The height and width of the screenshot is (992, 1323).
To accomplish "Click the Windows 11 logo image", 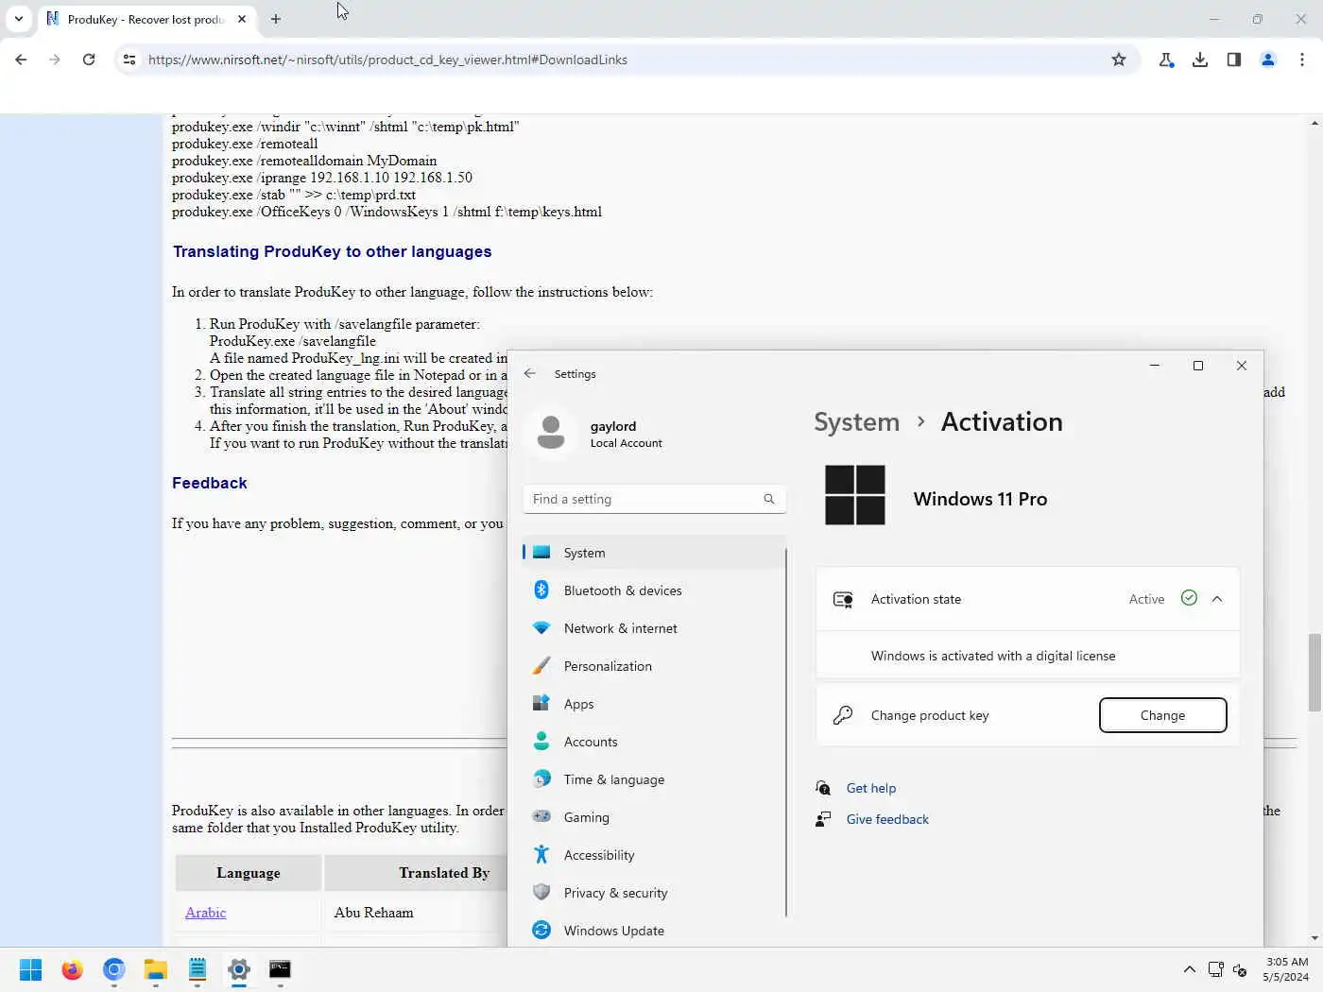I will coord(854,495).
